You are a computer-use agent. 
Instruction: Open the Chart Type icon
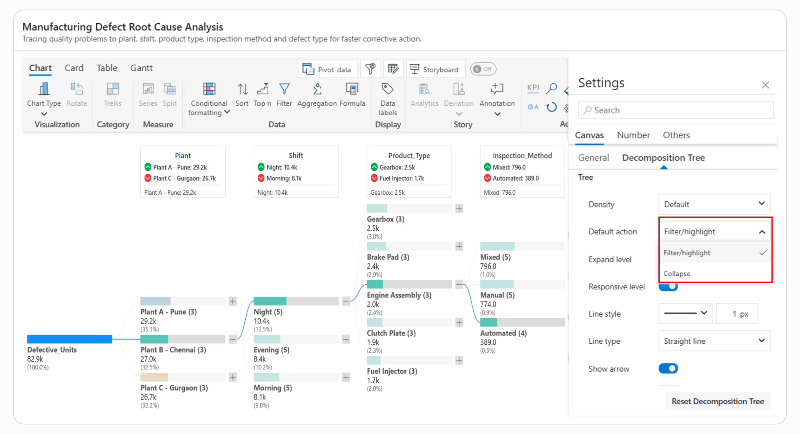[x=44, y=89]
